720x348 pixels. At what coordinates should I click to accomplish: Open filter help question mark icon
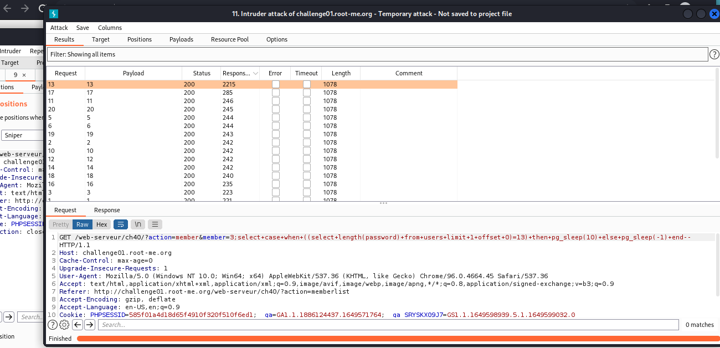point(714,54)
